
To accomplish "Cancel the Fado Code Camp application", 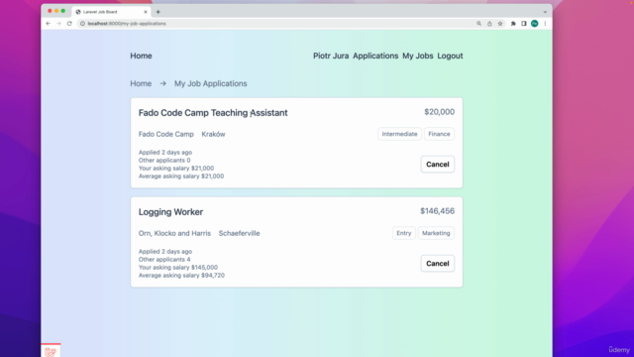I will coord(438,165).
